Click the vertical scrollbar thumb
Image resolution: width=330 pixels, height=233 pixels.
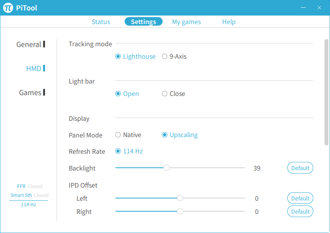click(327, 92)
